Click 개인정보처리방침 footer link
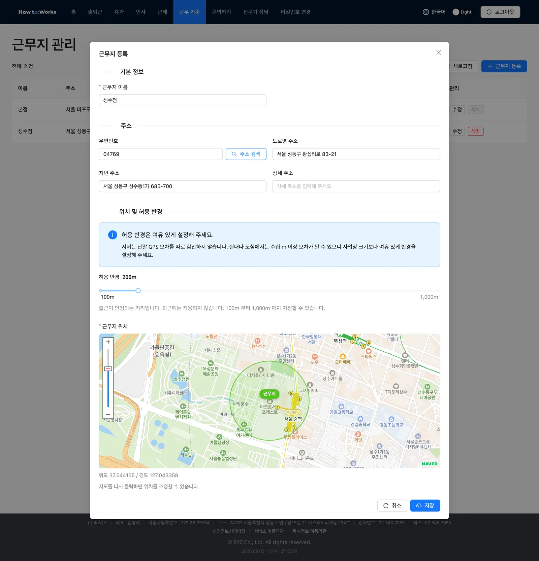Viewport: 539px width, 561px height. (229, 531)
